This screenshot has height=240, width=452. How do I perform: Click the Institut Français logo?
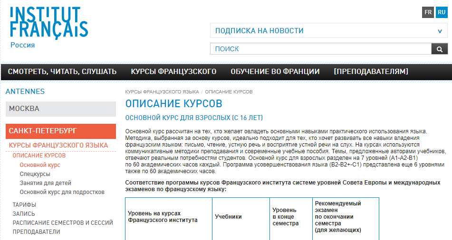(49, 23)
